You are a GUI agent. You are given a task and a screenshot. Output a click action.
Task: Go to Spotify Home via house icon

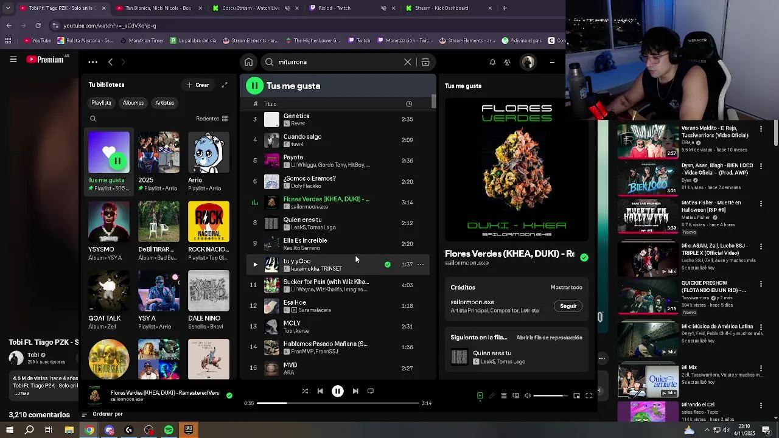(x=248, y=62)
